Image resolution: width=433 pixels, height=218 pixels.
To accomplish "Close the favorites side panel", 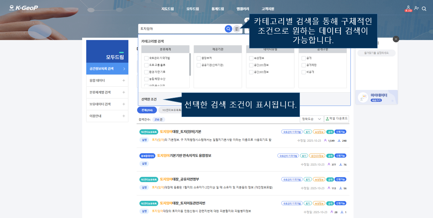I will click(x=396, y=39).
